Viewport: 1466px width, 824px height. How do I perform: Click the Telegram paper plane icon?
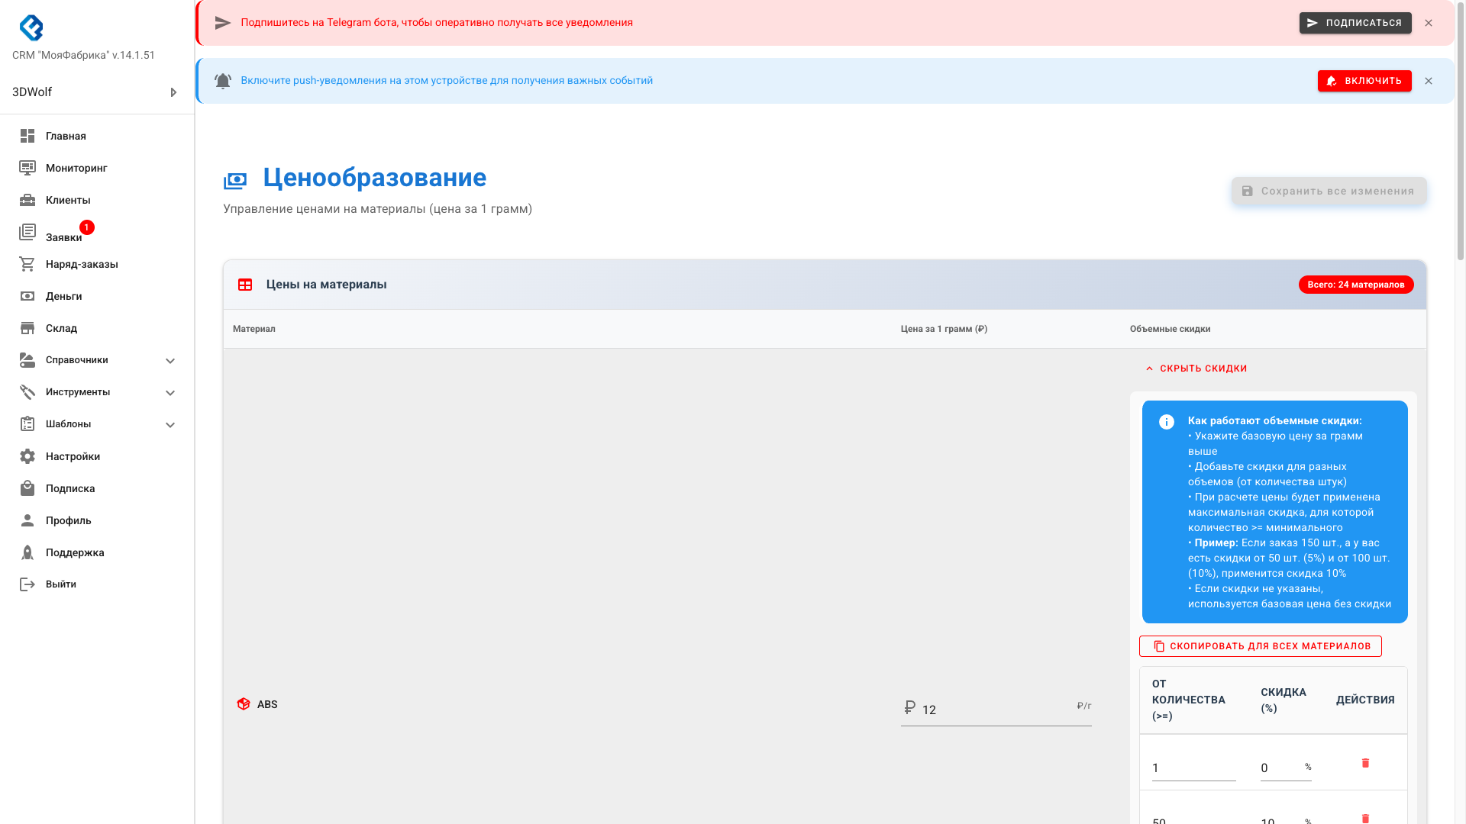(222, 23)
